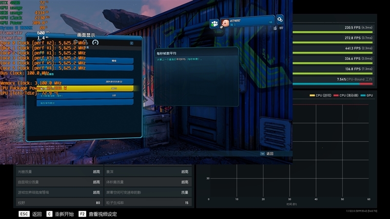Click the 景深 setting row
The image size is (390, 219).
[x=148, y=172]
